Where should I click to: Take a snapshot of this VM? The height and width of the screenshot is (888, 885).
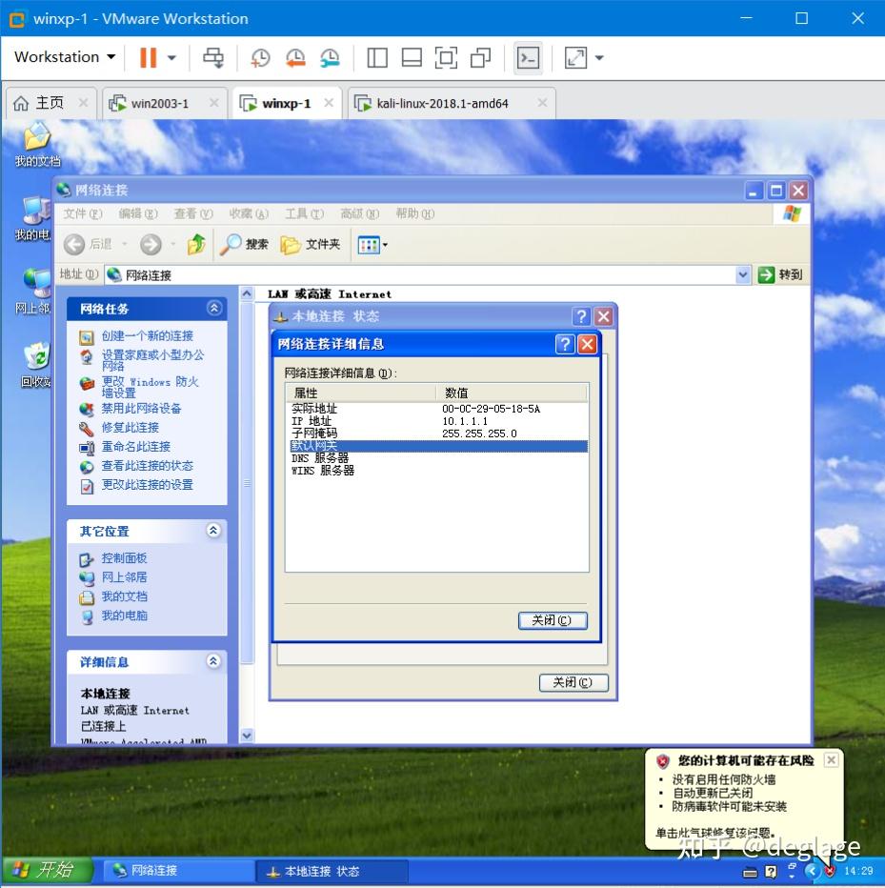click(x=260, y=57)
